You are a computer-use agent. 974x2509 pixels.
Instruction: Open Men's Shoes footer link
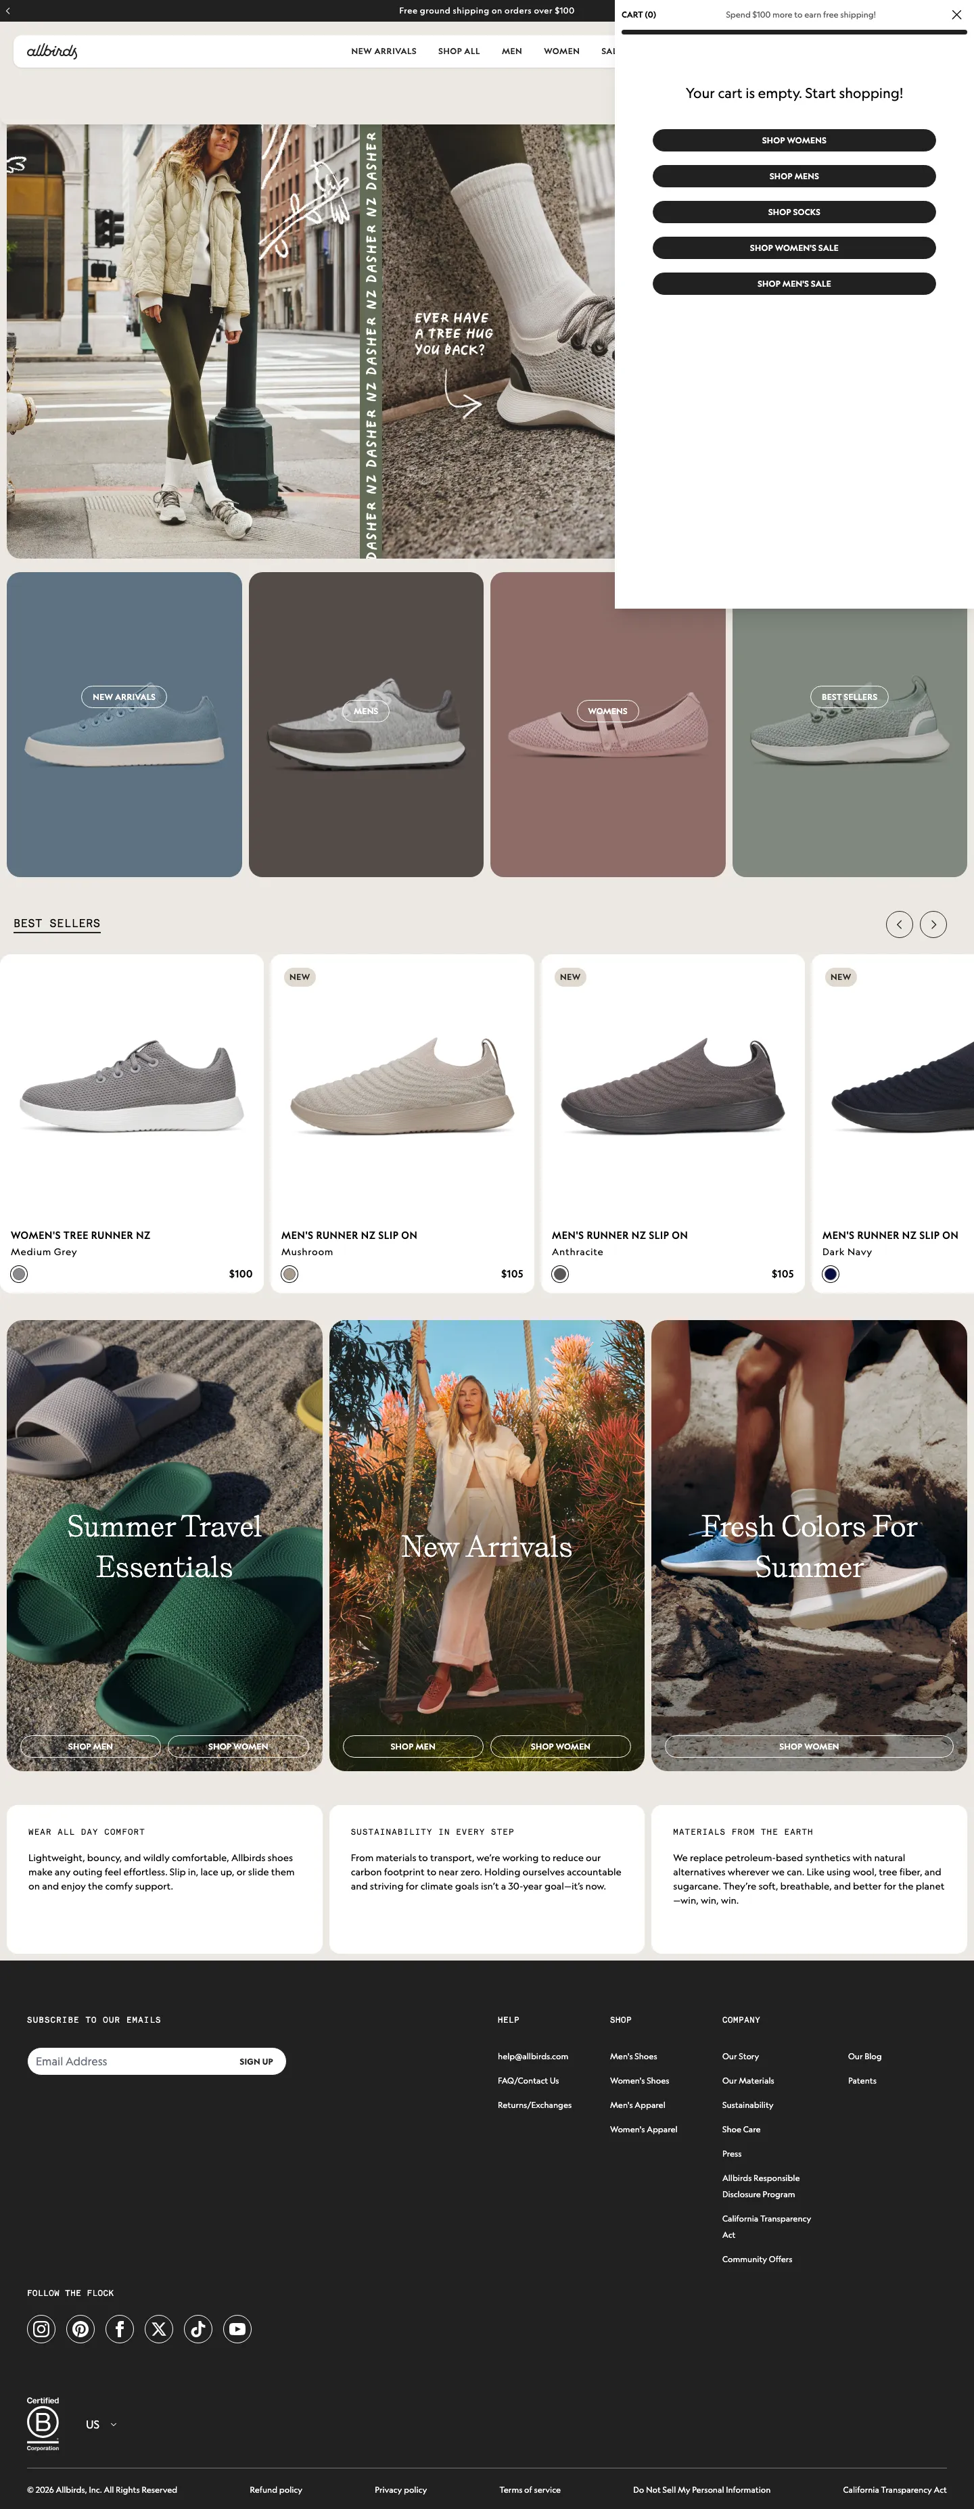pyautogui.click(x=633, y=2056)
